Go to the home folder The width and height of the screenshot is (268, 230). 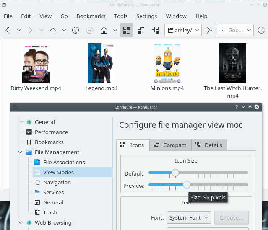[x=104, y=30]
